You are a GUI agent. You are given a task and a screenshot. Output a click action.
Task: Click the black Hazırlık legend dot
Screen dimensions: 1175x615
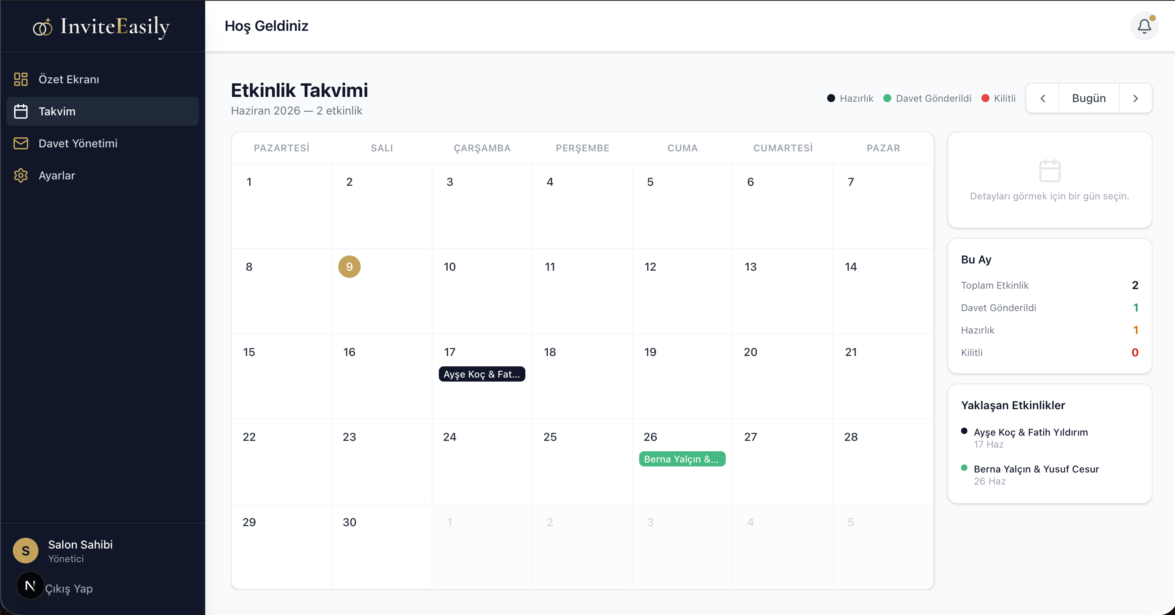pos(831,98)
